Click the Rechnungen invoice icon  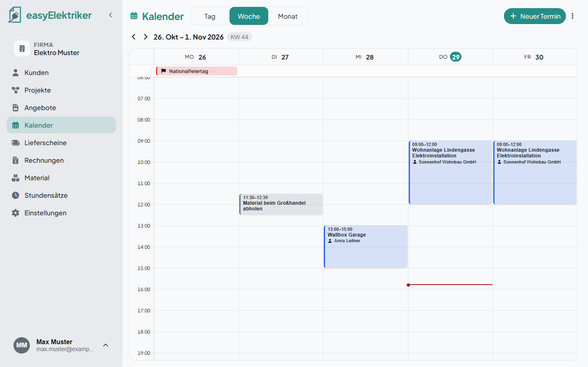click(x=16, y=160)
